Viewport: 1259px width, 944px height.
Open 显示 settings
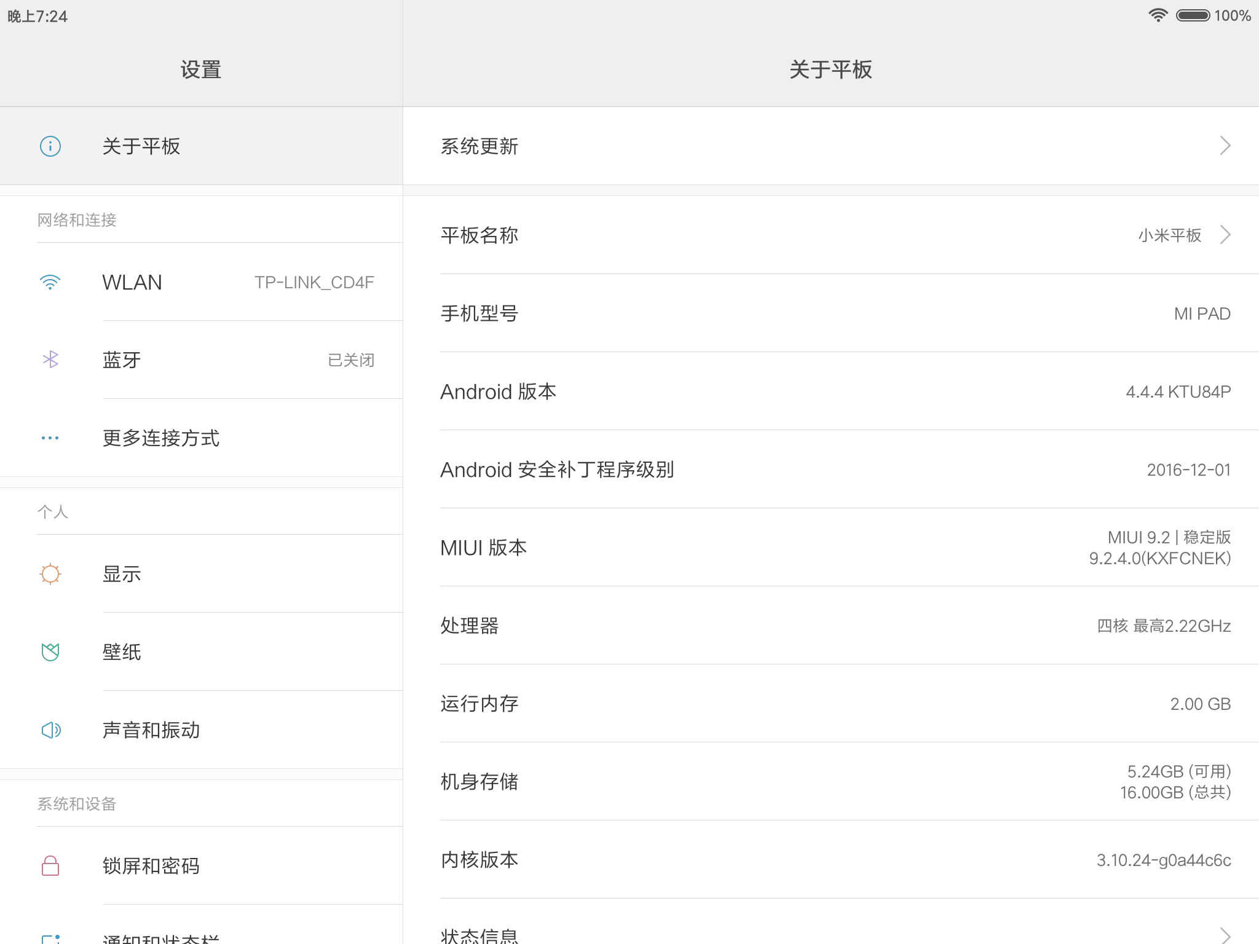(202, 574)
